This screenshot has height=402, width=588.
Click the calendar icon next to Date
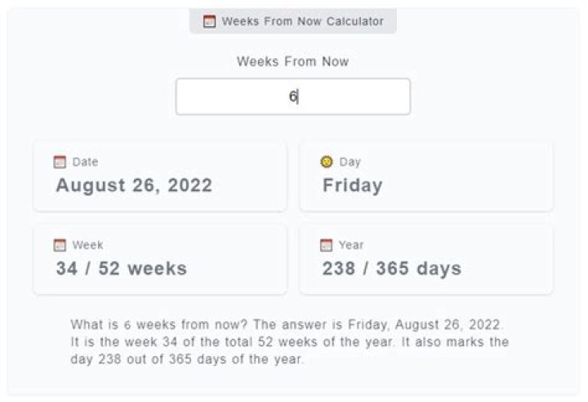60,162
